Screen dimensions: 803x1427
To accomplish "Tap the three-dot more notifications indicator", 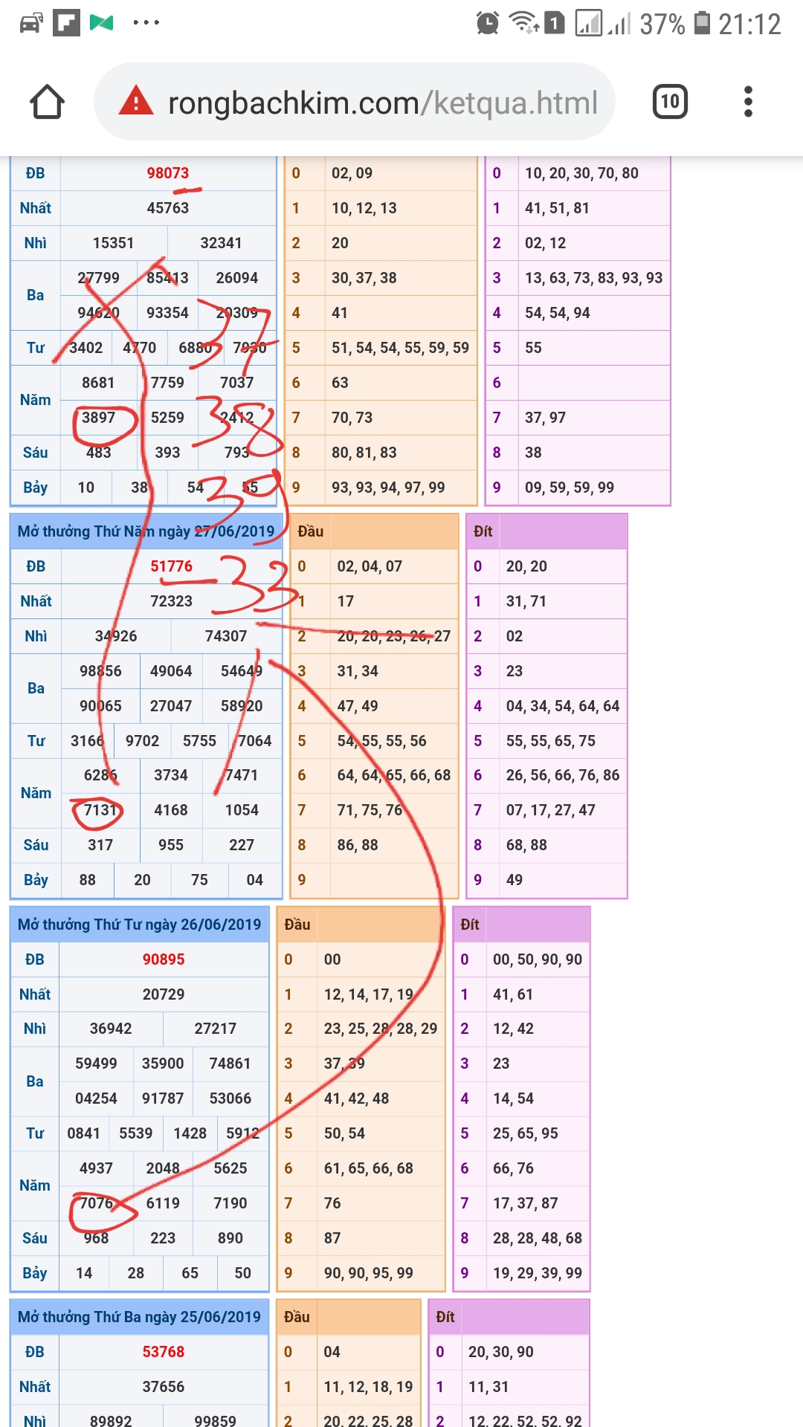I will (x=146, y=23).
